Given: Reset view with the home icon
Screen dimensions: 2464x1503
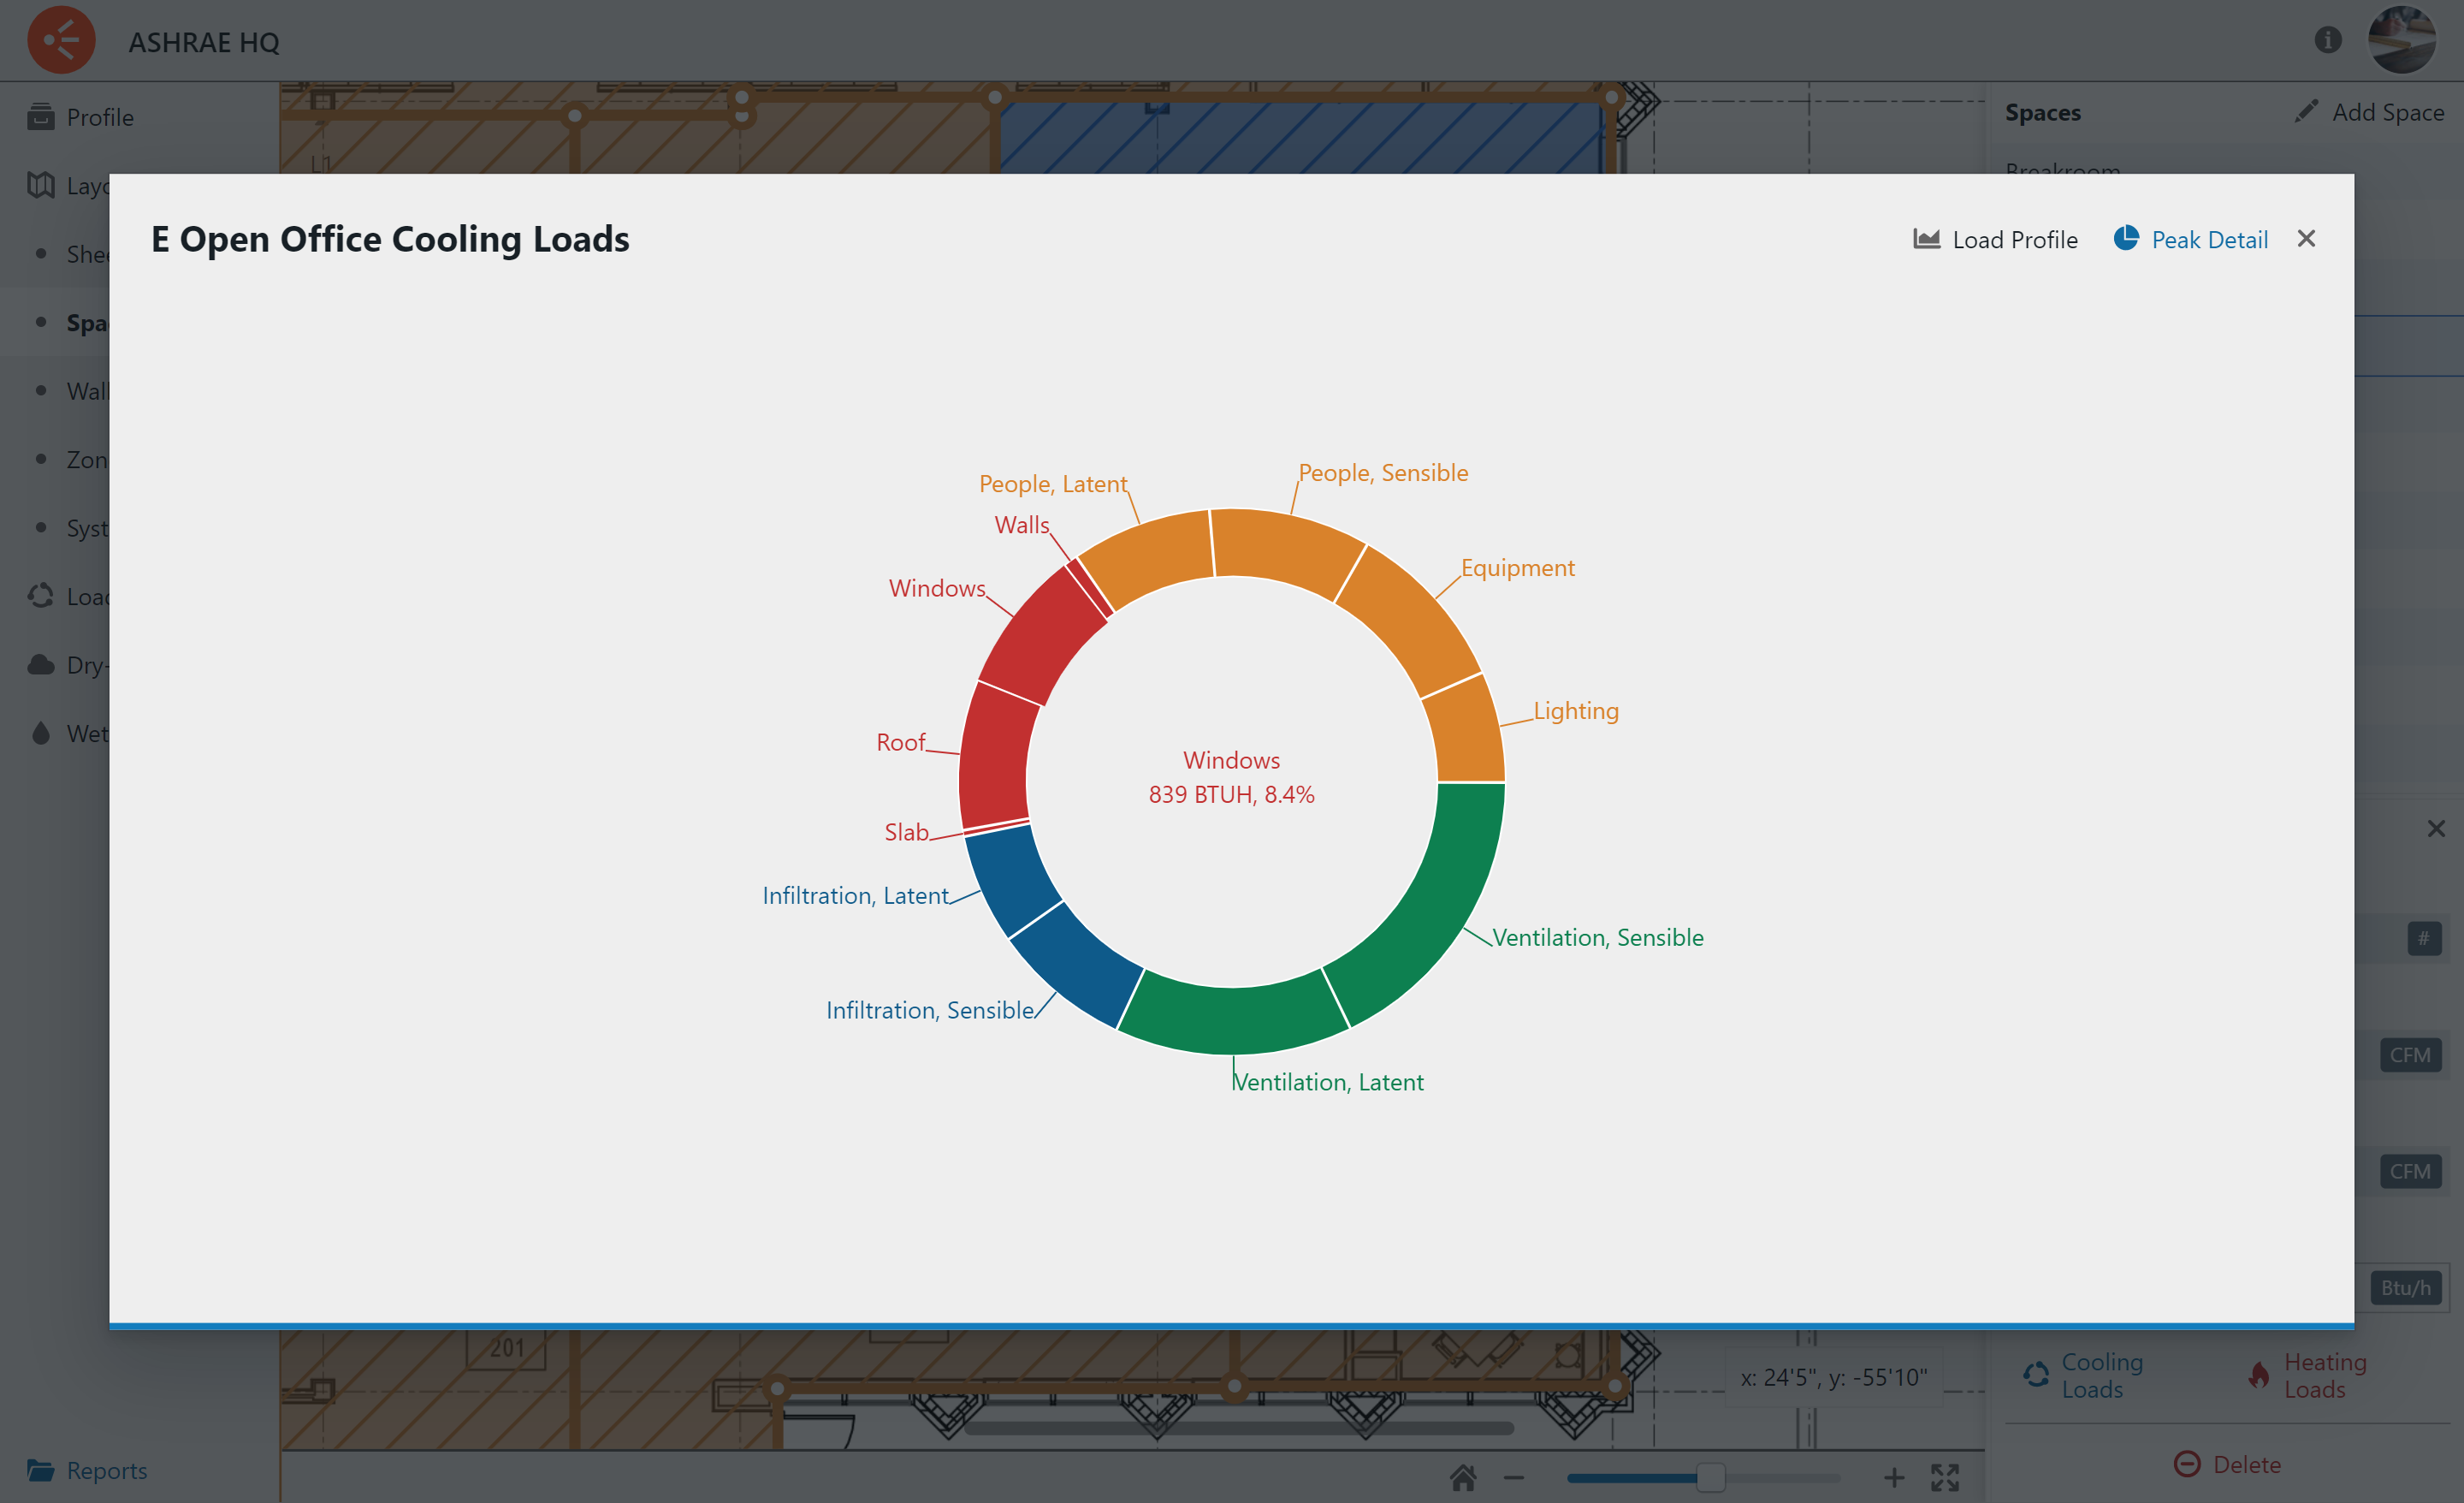Looking at the screenshot, I should (x=1463, y=1477).
